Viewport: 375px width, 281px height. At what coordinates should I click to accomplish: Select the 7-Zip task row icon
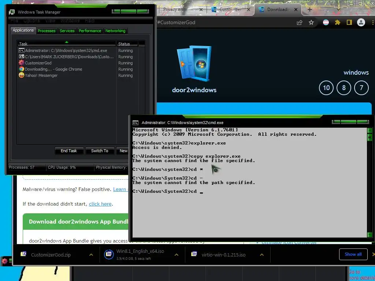tap(22, 57)
